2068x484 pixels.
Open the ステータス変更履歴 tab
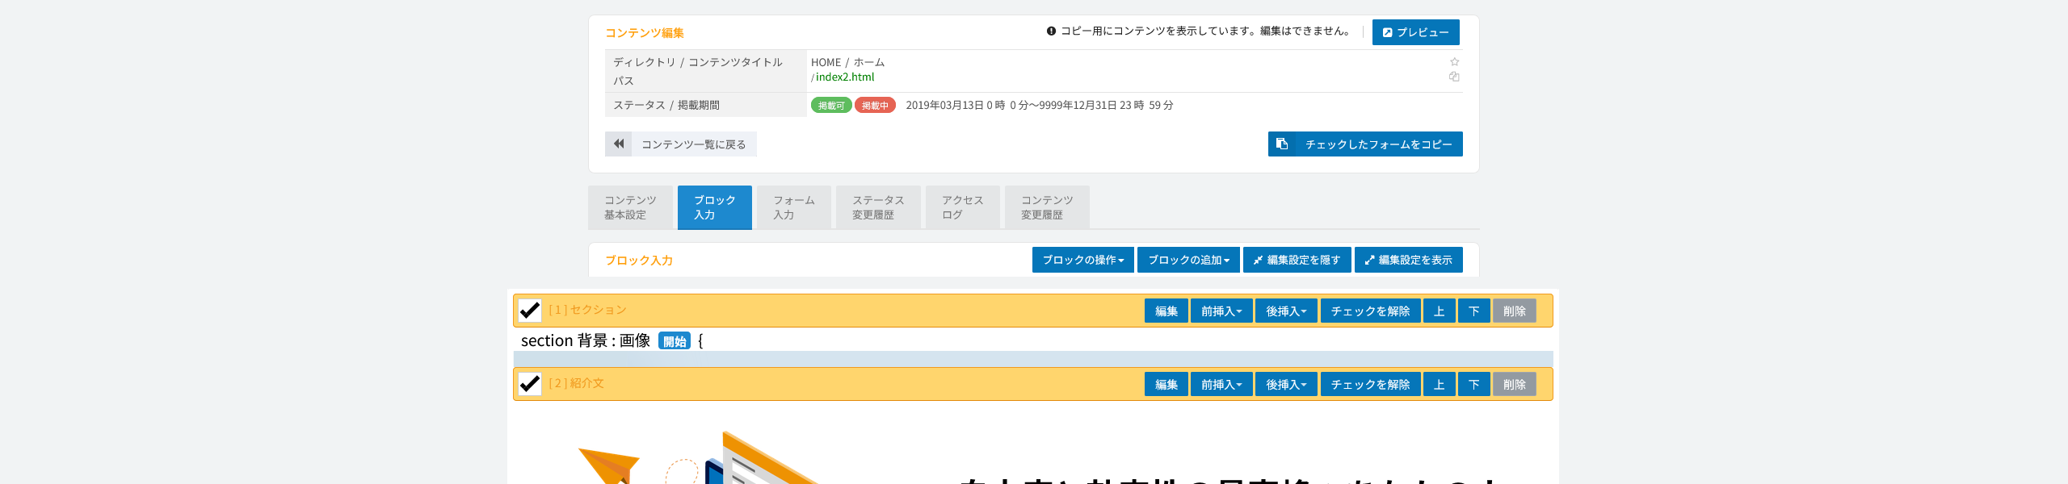pyautogui.click(x=878, y=207)
